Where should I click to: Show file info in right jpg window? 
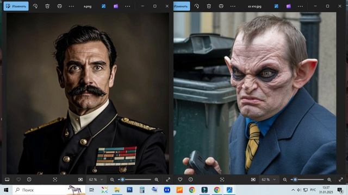pyautogui.click(x=191, y=179)
